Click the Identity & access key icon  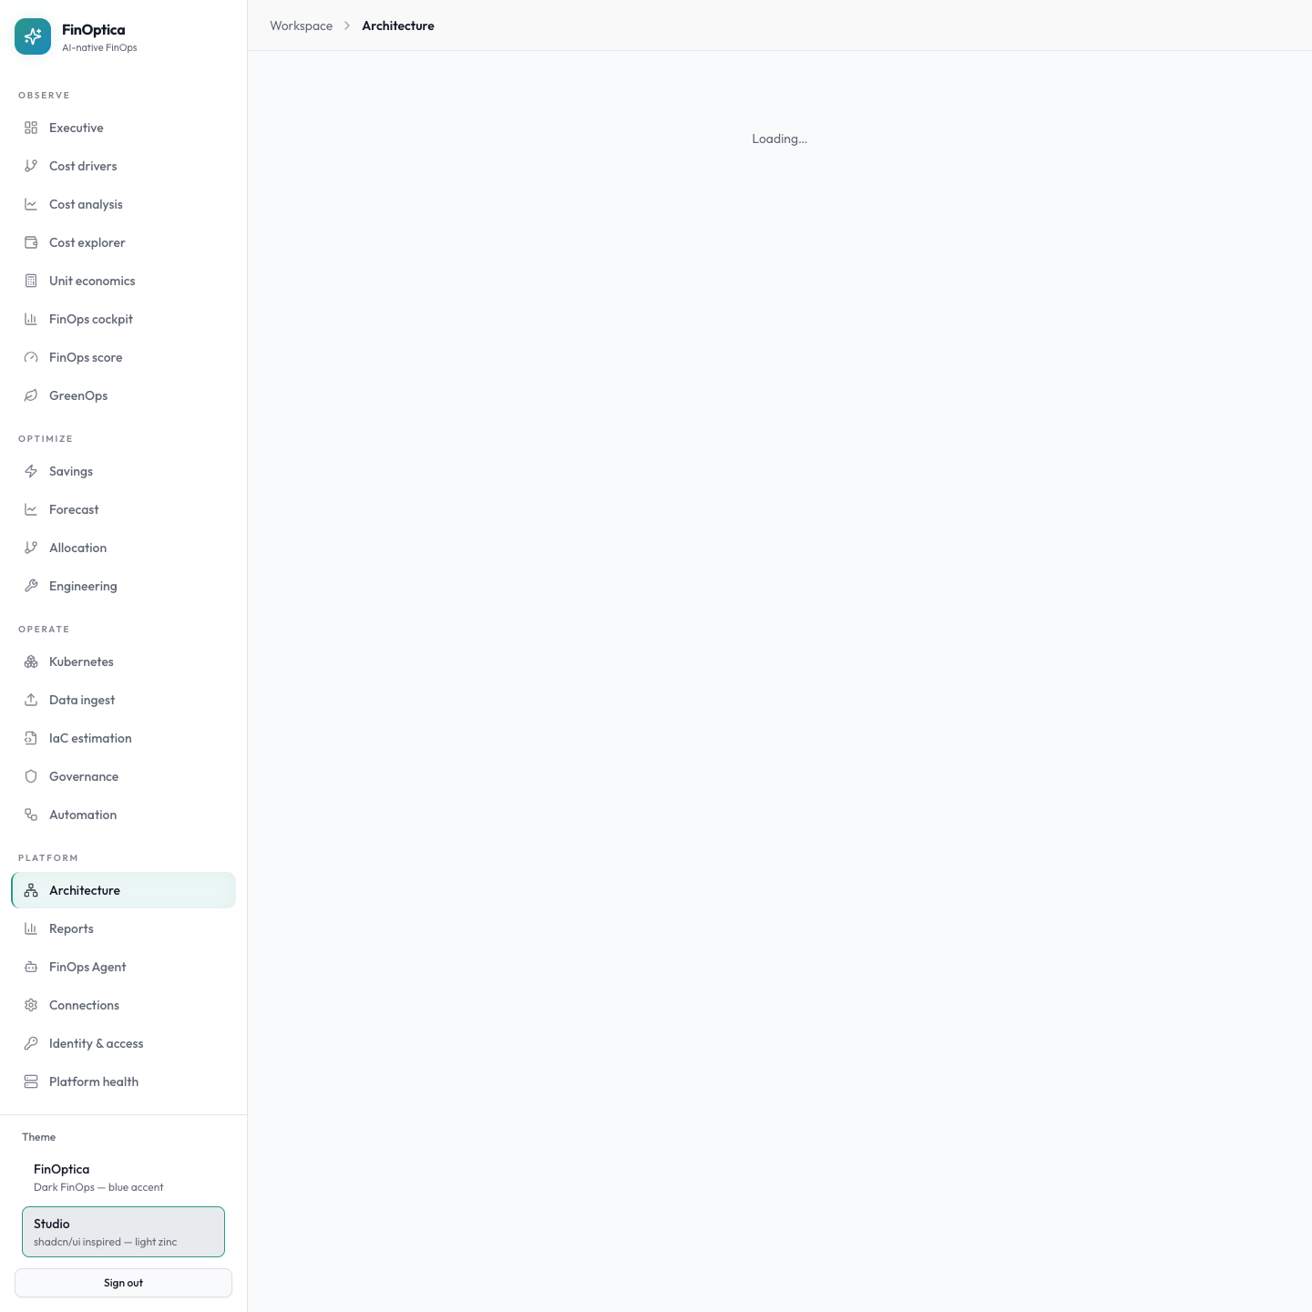coord(31,1043)
